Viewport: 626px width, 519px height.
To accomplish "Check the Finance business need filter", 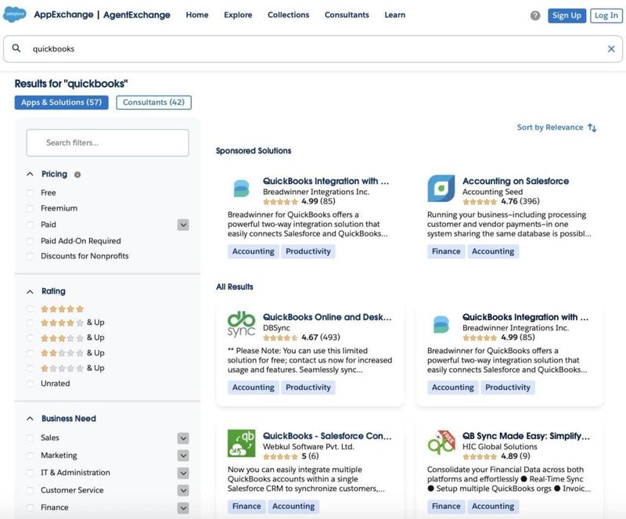I will coord(30,508).
